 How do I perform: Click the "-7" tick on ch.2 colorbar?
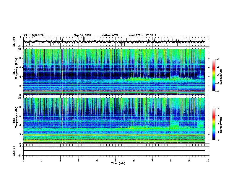coord(218,140)
